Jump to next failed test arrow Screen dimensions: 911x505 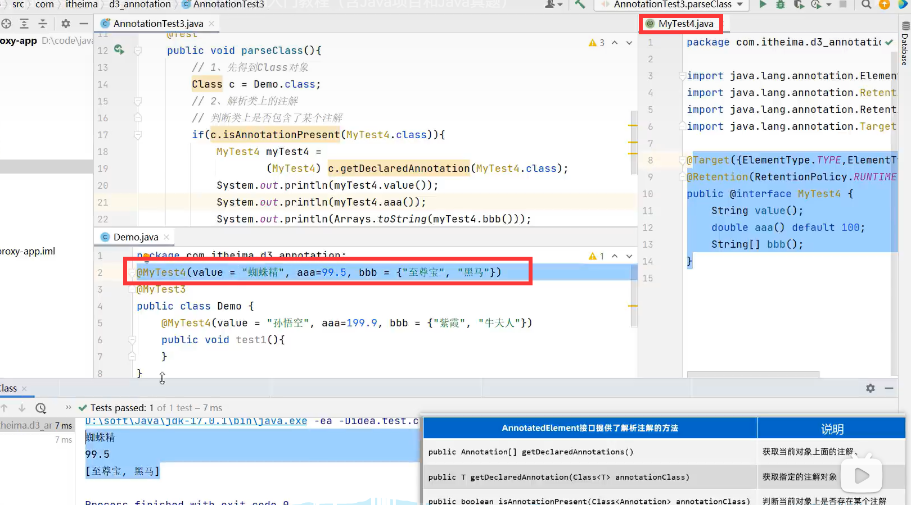coord(22,408)
